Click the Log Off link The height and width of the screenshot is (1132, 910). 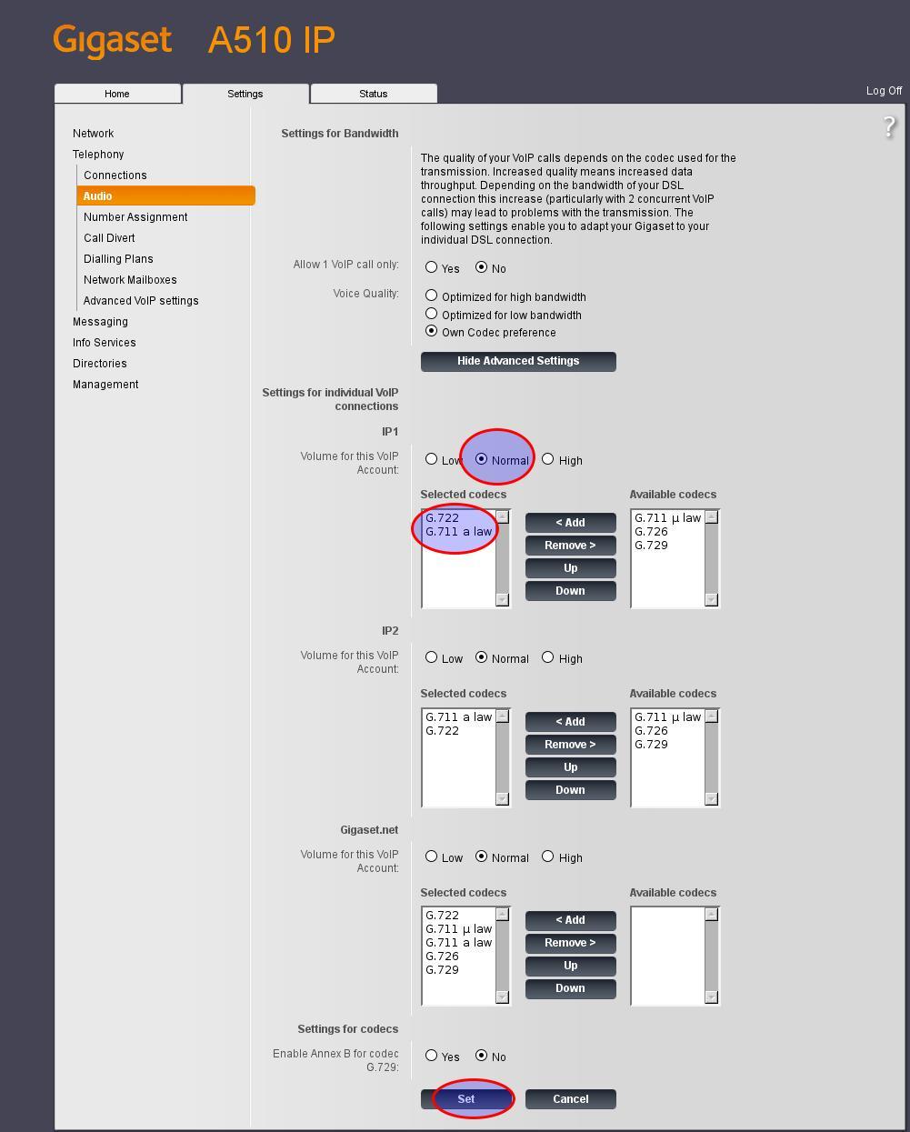coord(884,91)
